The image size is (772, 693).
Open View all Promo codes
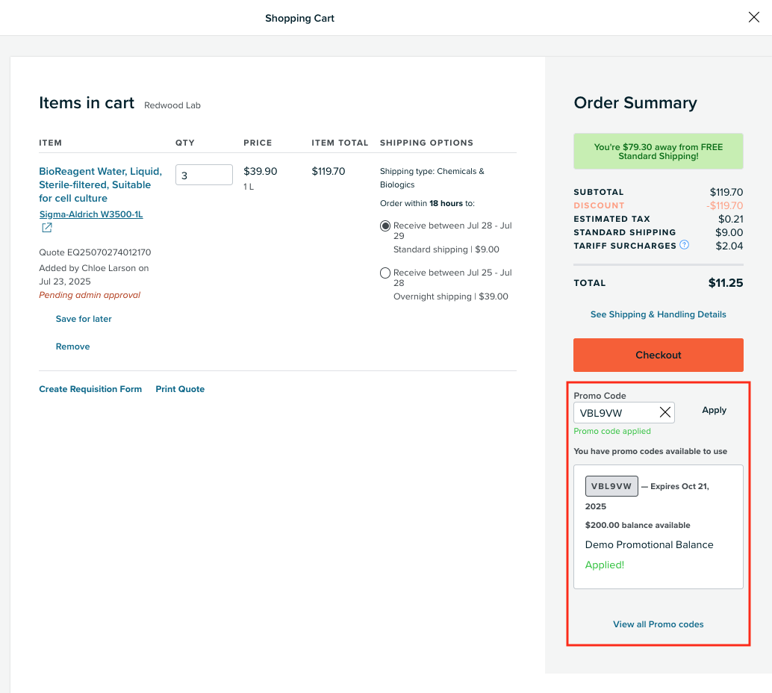click(658, 624)
